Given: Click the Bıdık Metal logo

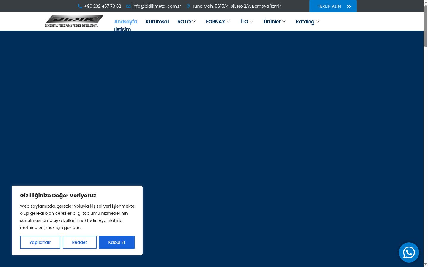Looking at the screenshot, I should pyautogui.click(x=74, y=21).
